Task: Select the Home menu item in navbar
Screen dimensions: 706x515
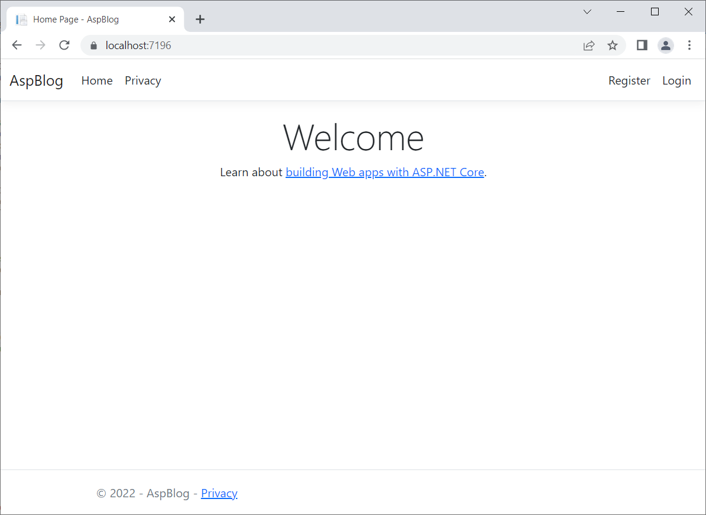Action: 97,80
